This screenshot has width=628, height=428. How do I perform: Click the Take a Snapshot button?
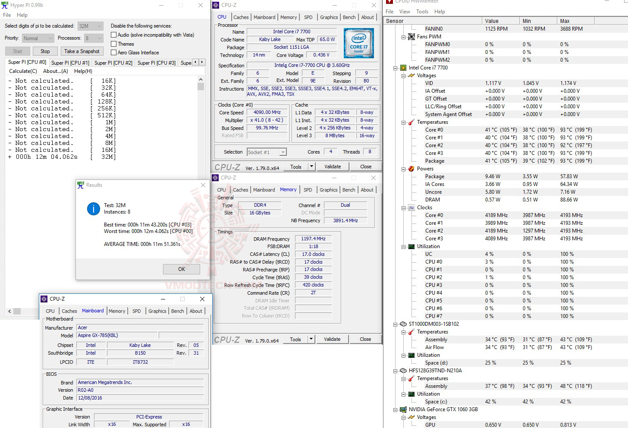(82, 51)
